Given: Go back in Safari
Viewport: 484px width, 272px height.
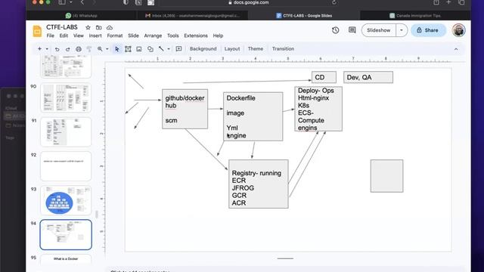Looking at the screenshot, I should pos(82,2).
